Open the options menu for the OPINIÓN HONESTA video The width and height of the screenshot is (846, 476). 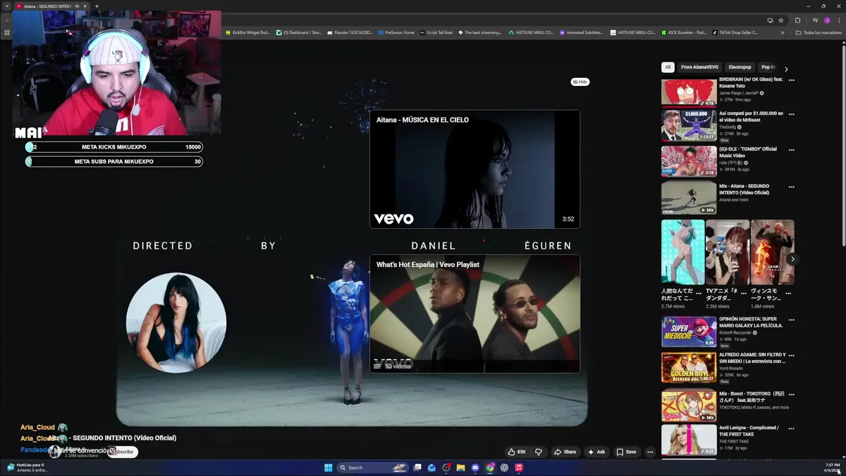pos(791,320)
